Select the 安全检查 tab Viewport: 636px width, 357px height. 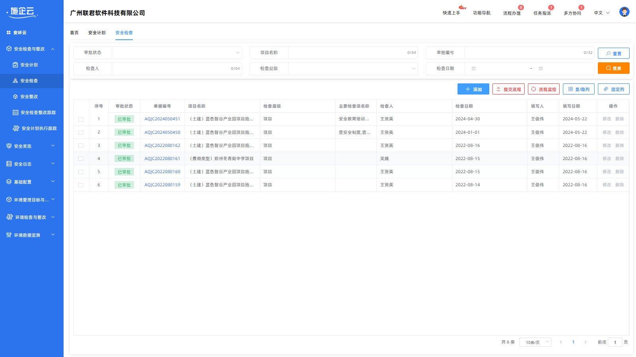coord(124,33)
